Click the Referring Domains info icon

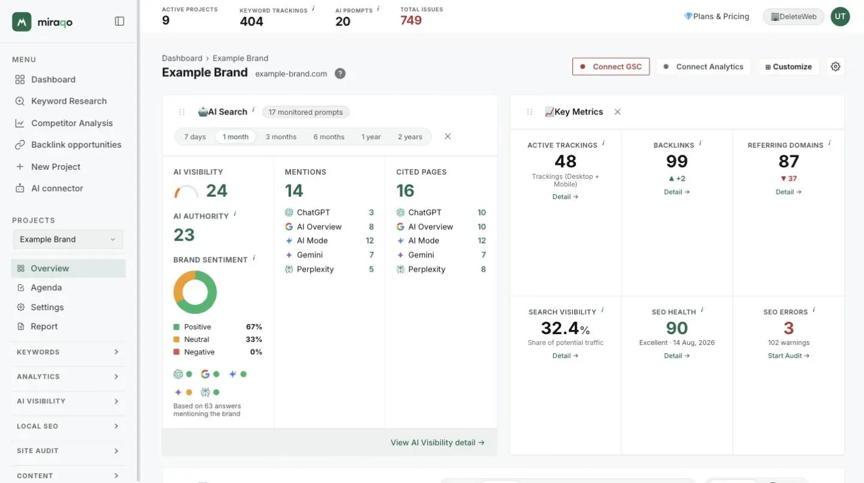point(829,143)
